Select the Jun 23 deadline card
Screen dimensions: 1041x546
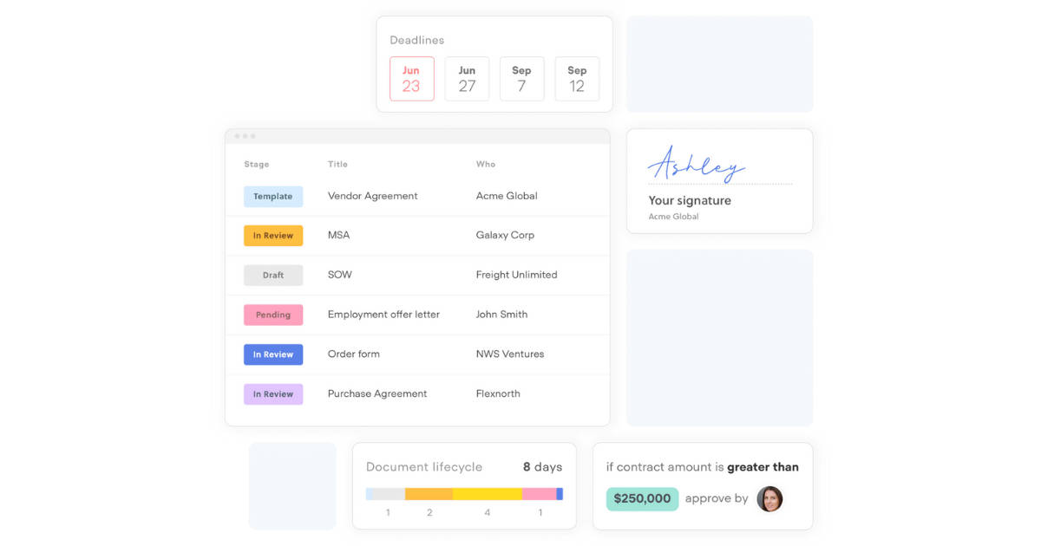411,79
